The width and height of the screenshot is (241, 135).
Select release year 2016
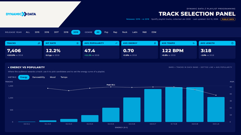(47, 32)
